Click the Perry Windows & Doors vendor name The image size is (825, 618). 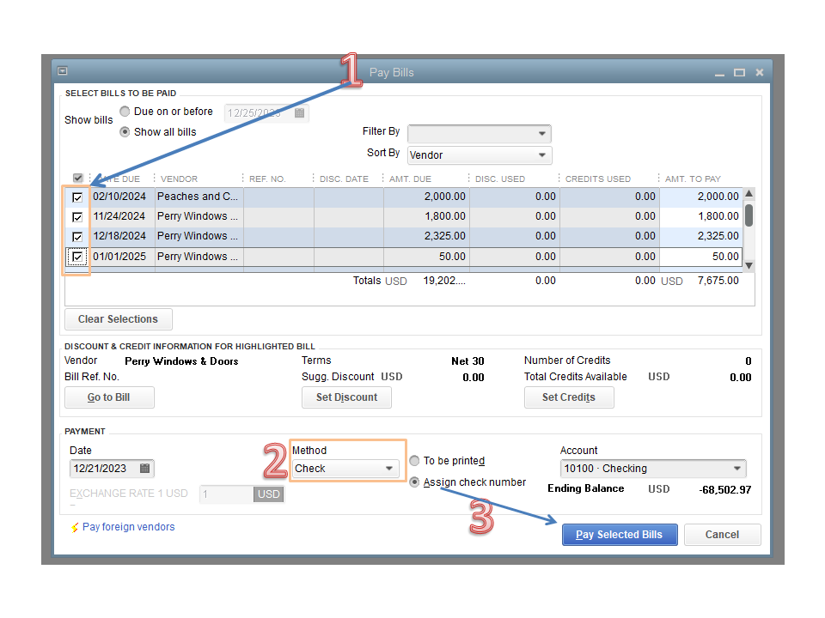tap(181, 361)
